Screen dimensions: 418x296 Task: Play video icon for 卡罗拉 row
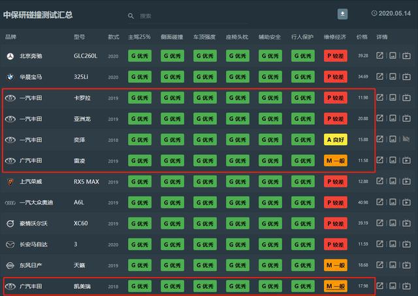(x=406, y=97)
